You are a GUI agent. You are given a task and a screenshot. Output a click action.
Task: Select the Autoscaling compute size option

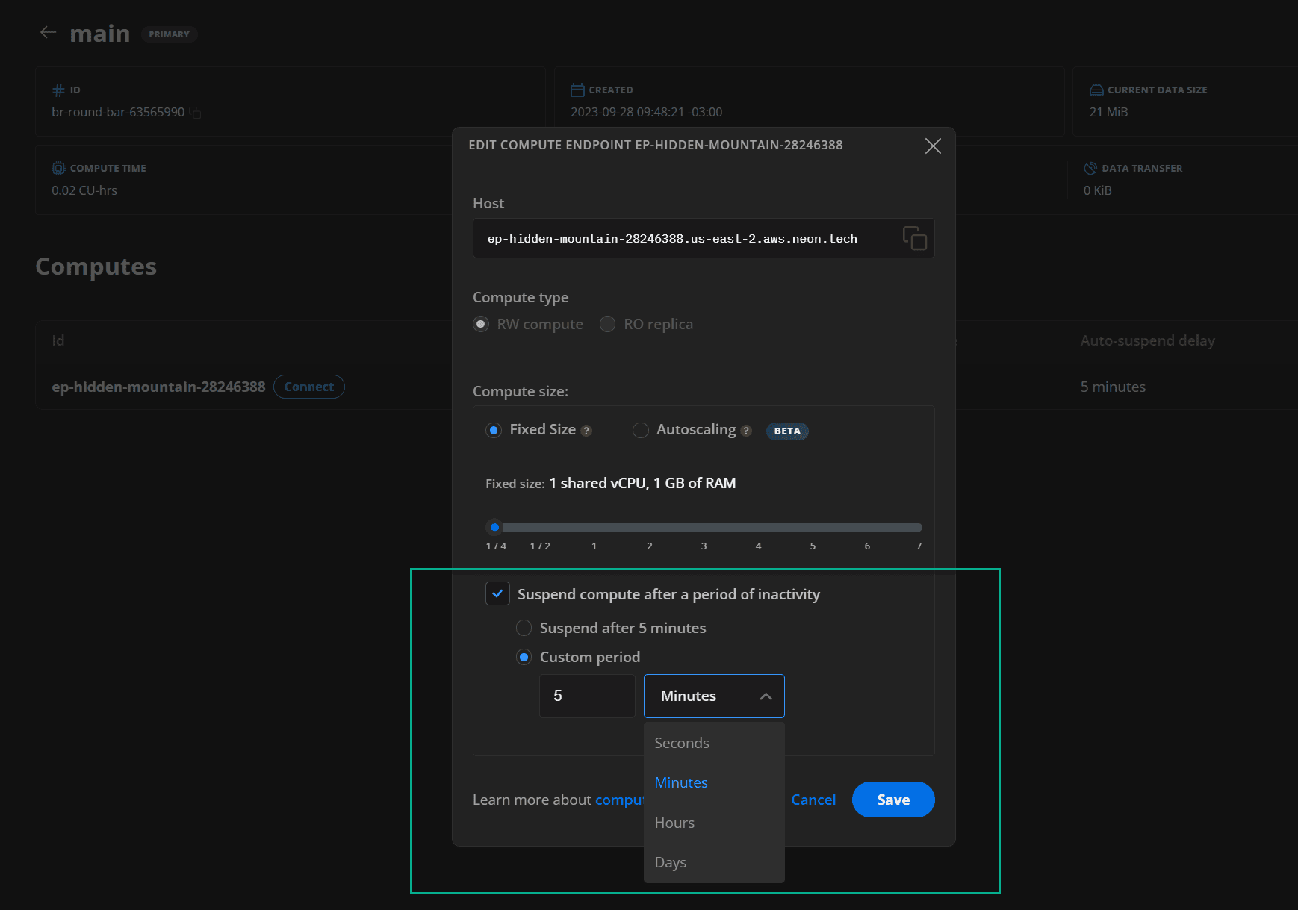(x=640, y=430)
